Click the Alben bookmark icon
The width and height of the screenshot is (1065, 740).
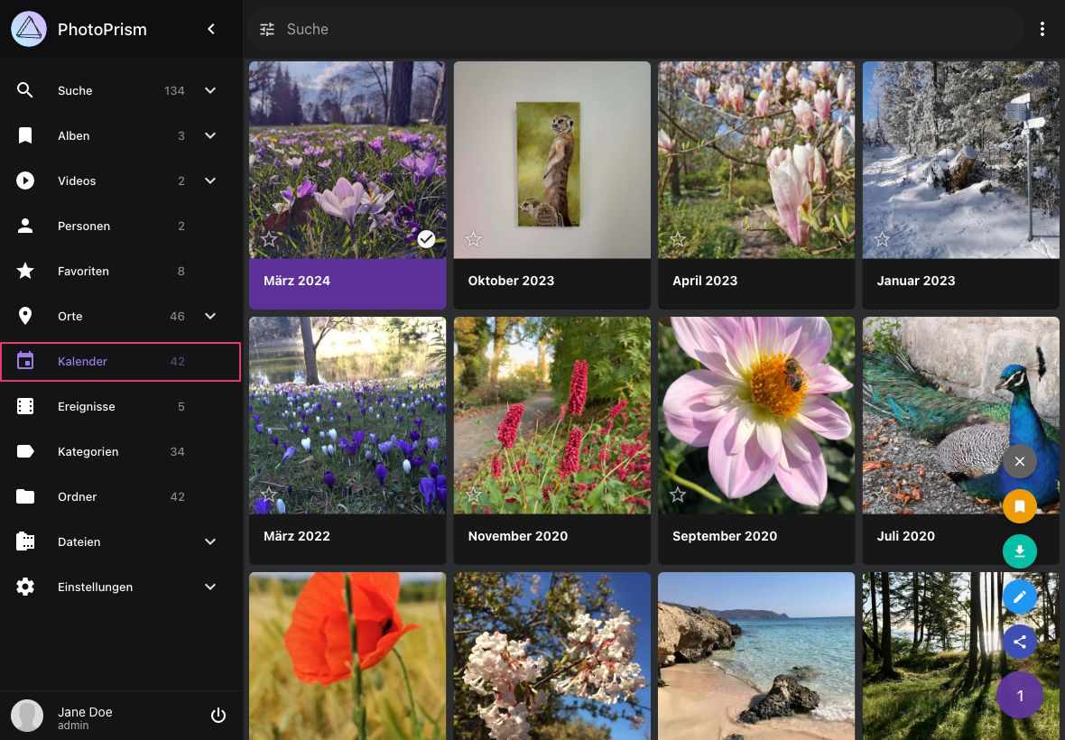[25, 135]
